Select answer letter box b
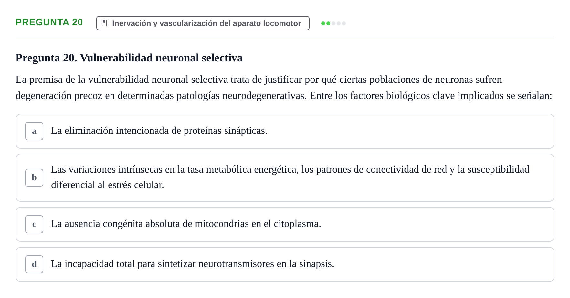 tap(34, 178)
